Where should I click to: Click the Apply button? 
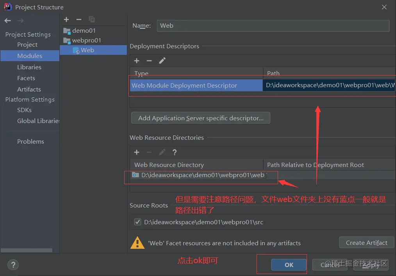coord(371,265)
